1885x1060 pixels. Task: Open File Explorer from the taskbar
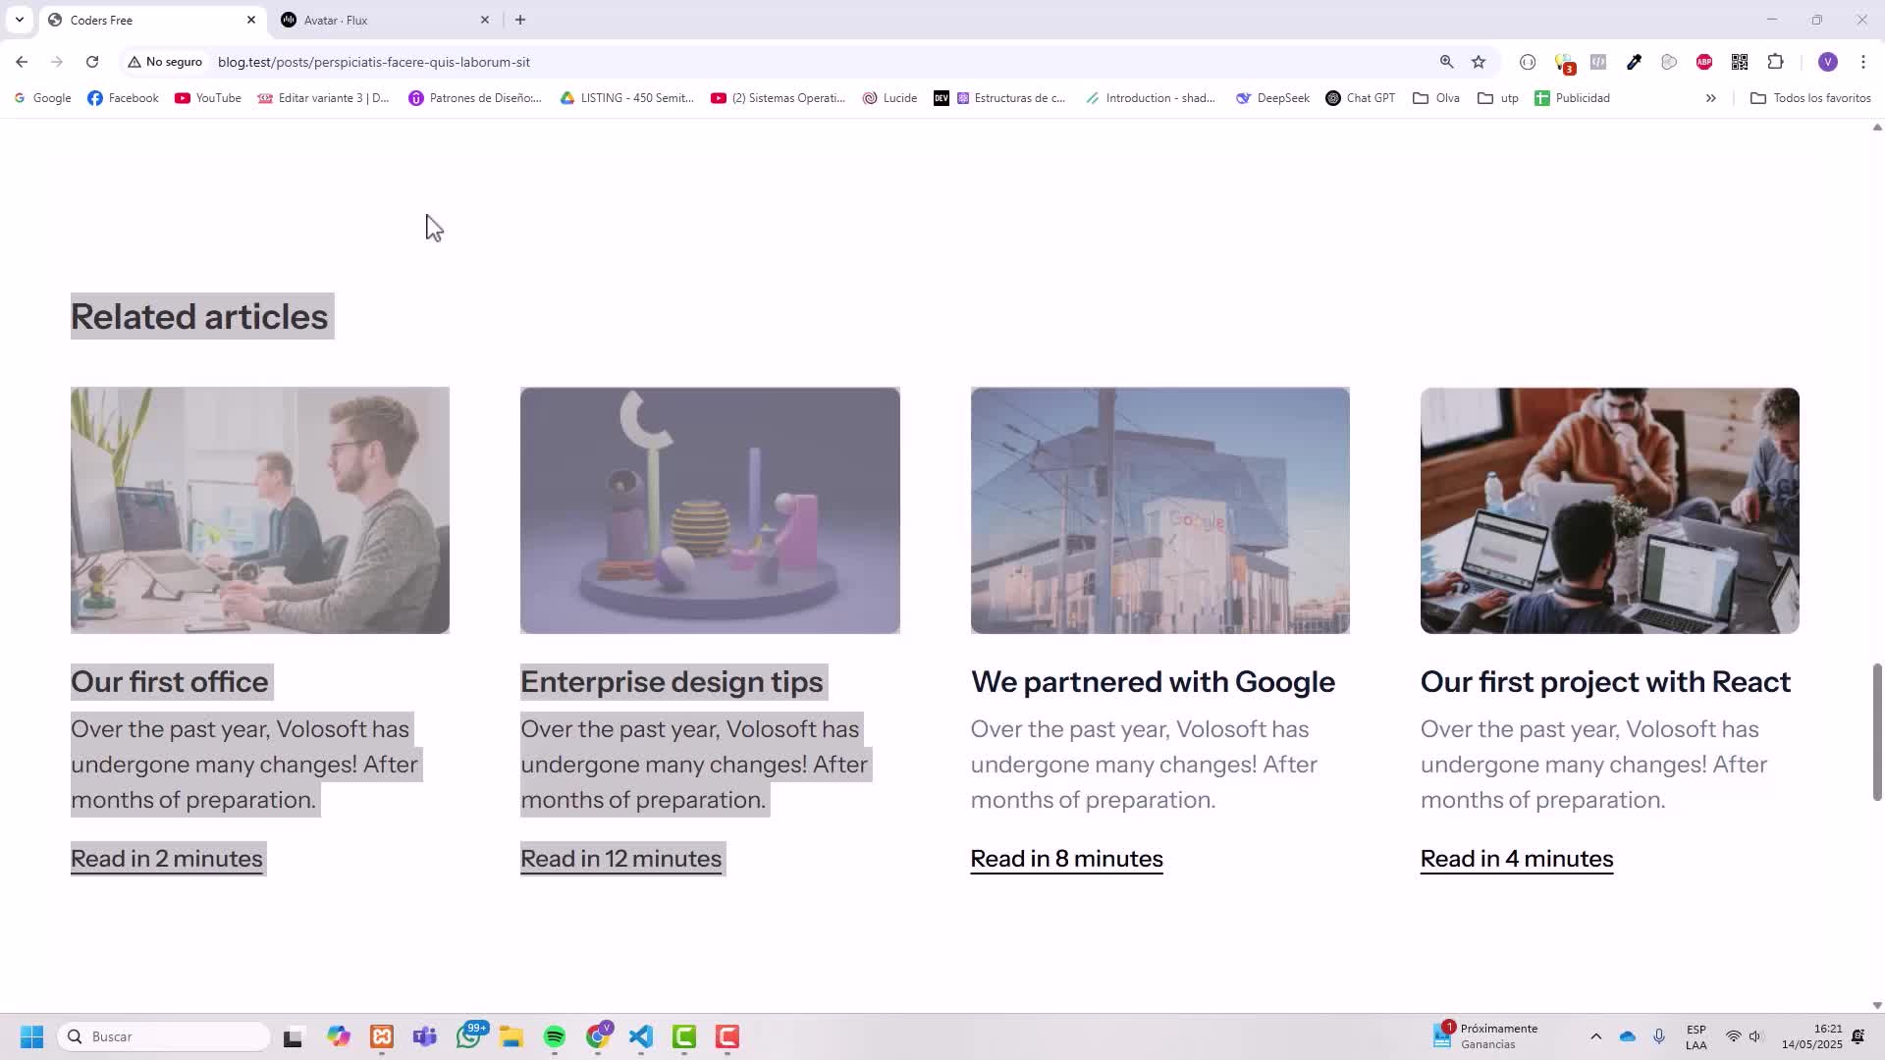click(x=512, y=1036)
